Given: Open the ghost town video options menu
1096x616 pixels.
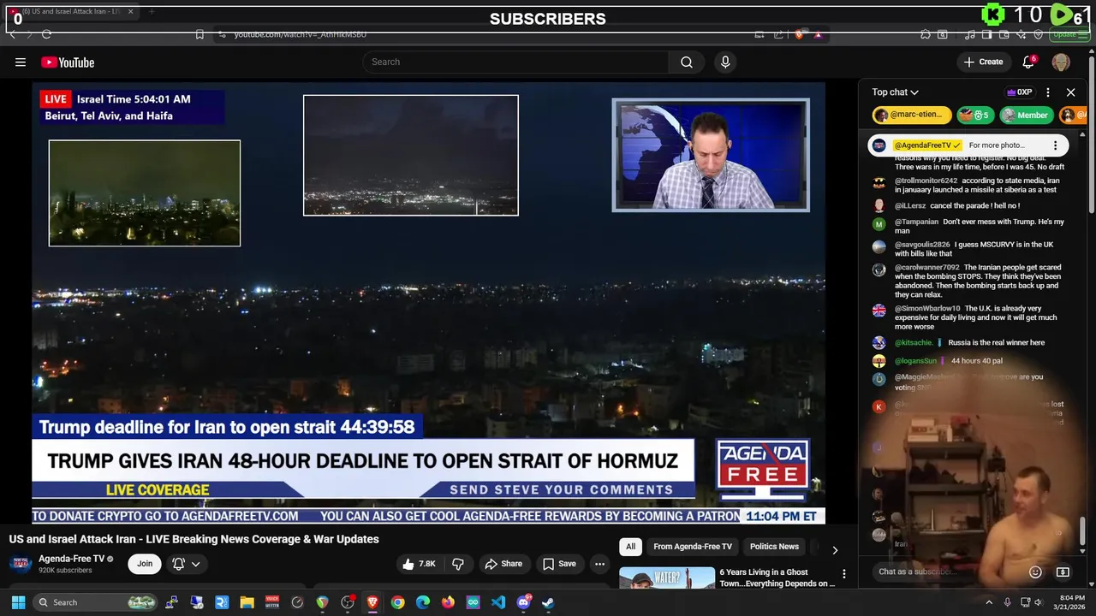Looking at the screenshot, I should coord(843,574).
